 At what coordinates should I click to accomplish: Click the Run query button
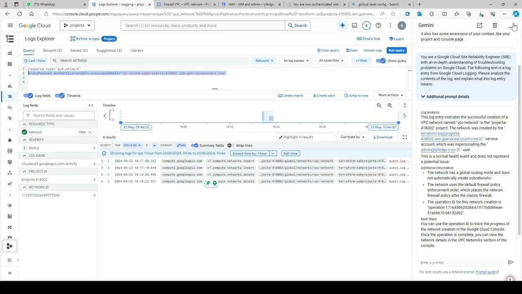396,50
